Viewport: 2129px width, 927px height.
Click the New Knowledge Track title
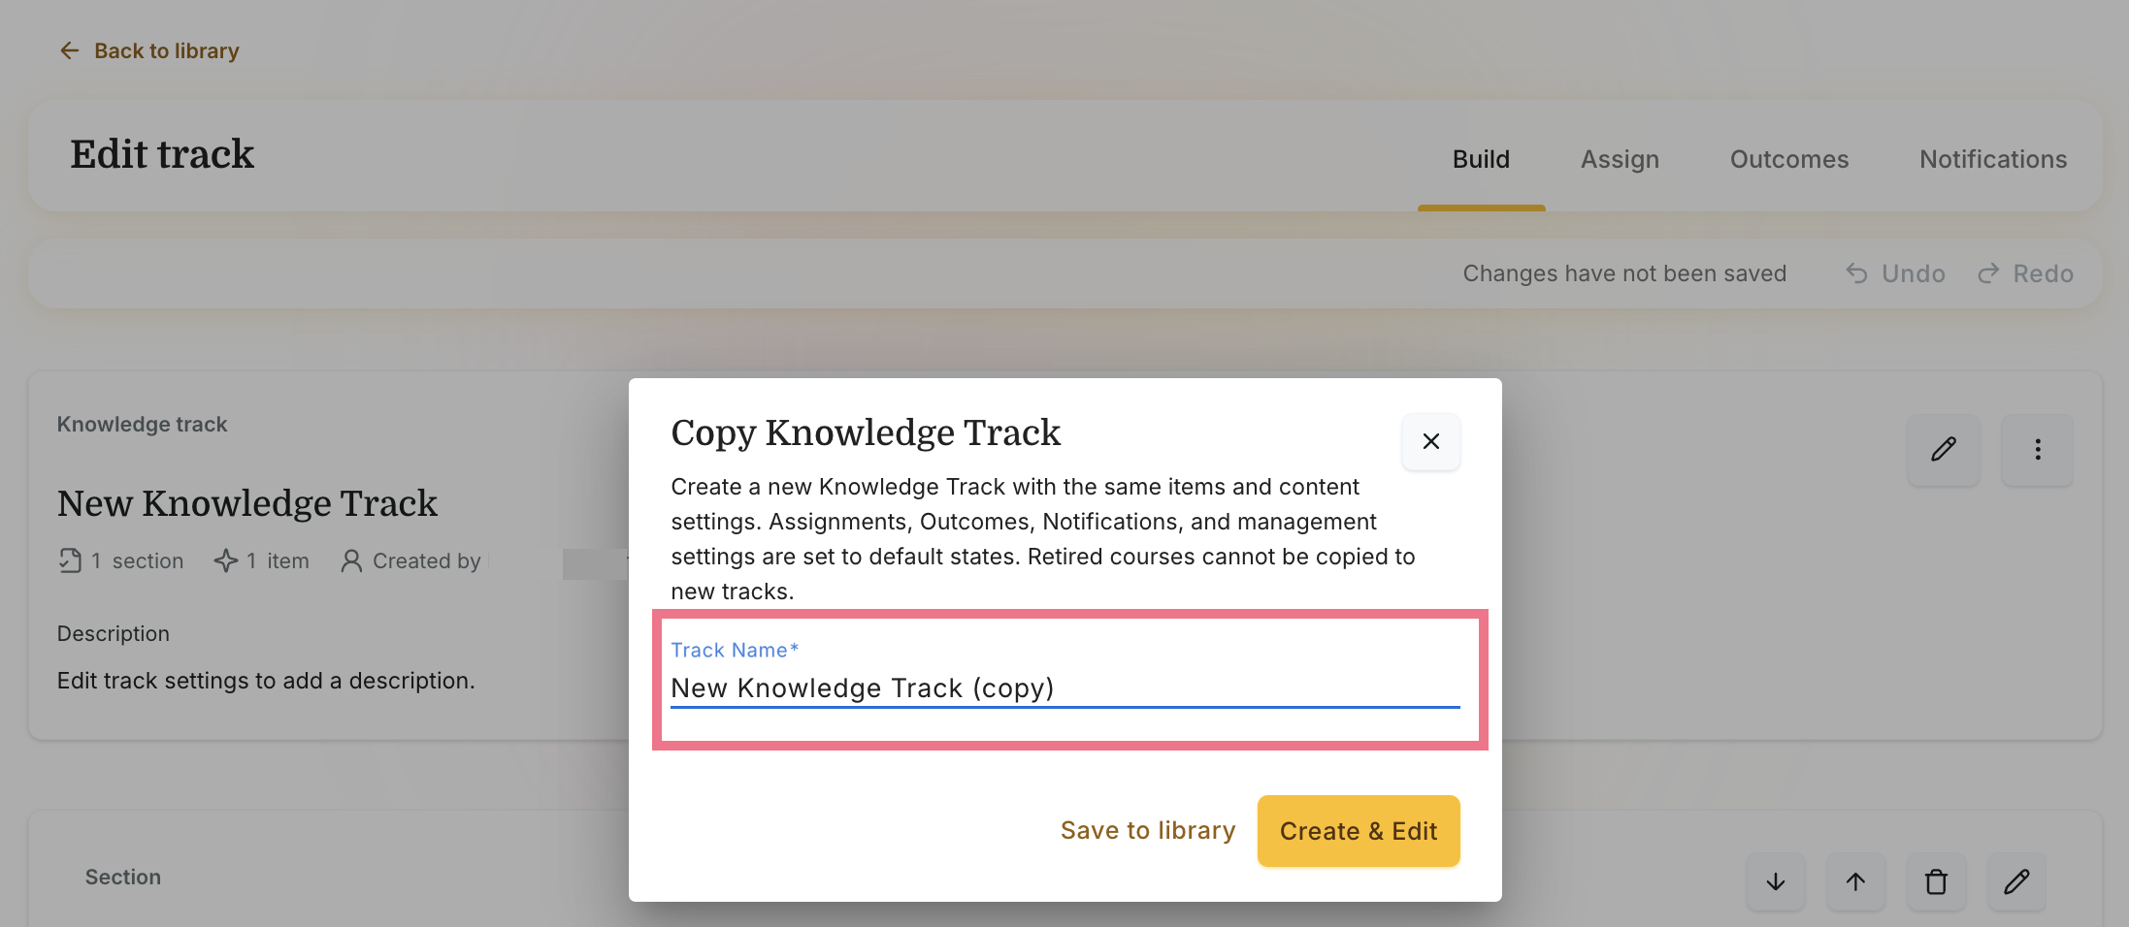coord(247,503)
